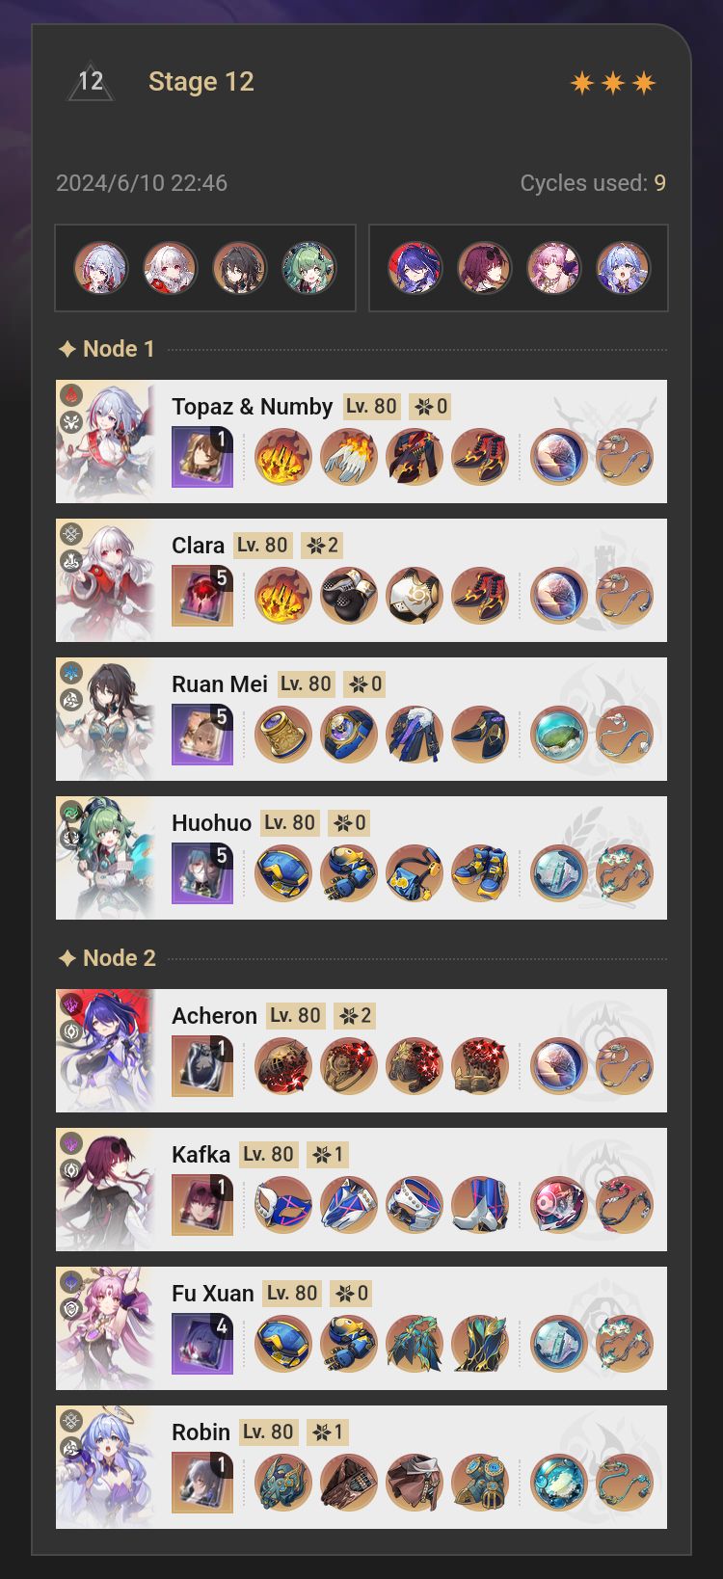The image size is (723, 1579).
Task: Click the three-star rating indicator
Action: tap(613, 83)
